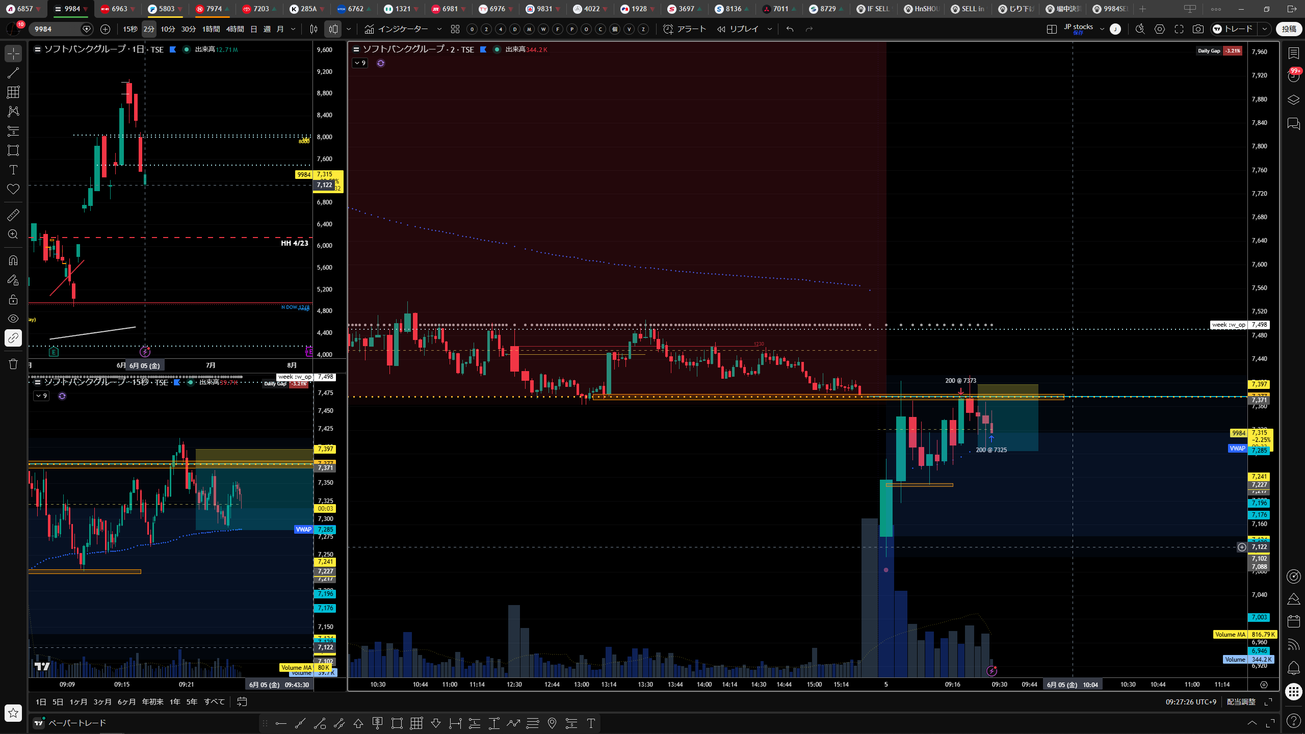The height and width of the screenshot is (734, 1305).
Task: Click the symbol search field showing 9984
Action: 56,29
